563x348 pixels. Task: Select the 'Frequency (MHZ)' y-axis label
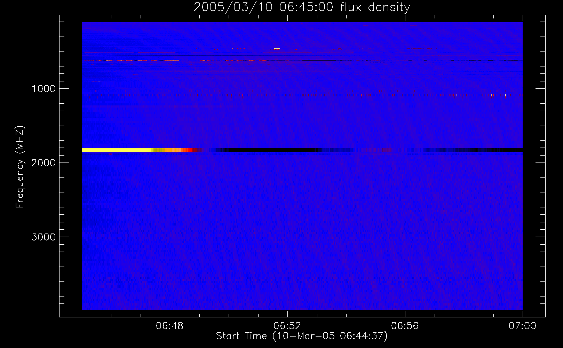click(x=20, y=167)
